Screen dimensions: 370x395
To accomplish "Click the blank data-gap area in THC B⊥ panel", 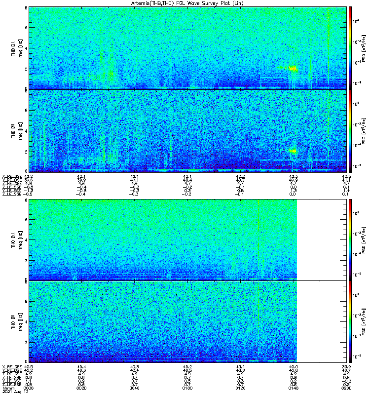I will [x=322, y=239].
